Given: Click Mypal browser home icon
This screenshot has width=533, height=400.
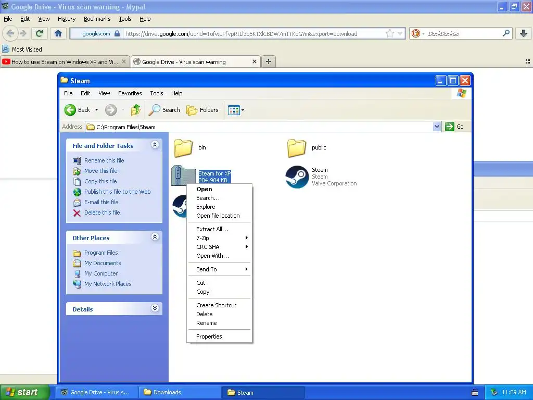Looking at the screenshot, I should [x=58, y=33].
